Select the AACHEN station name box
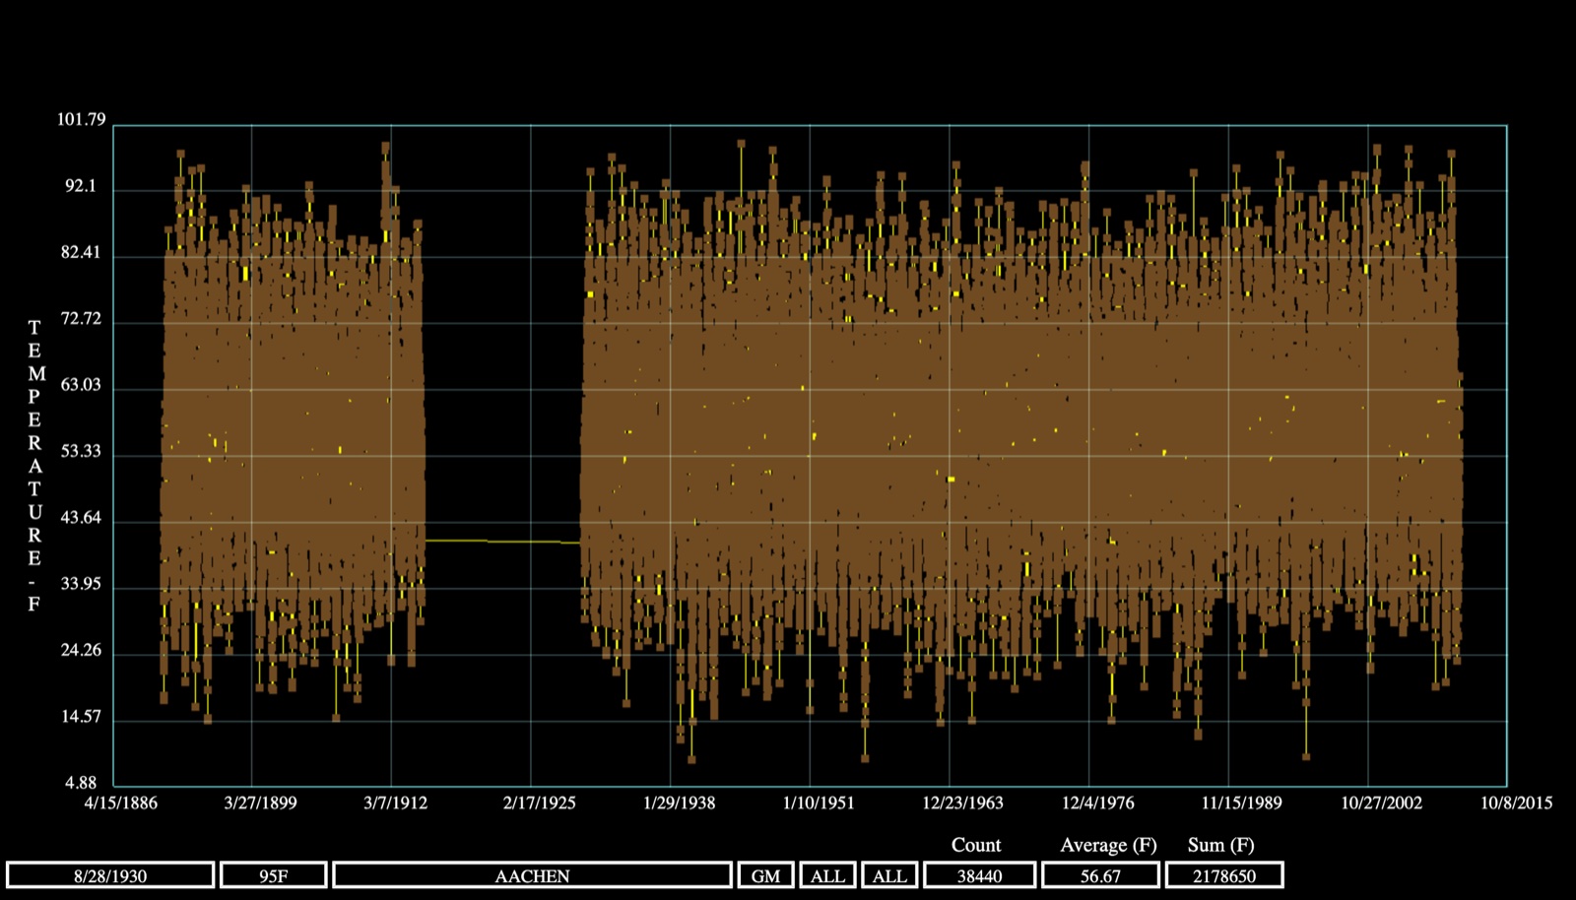 (533, 875)
